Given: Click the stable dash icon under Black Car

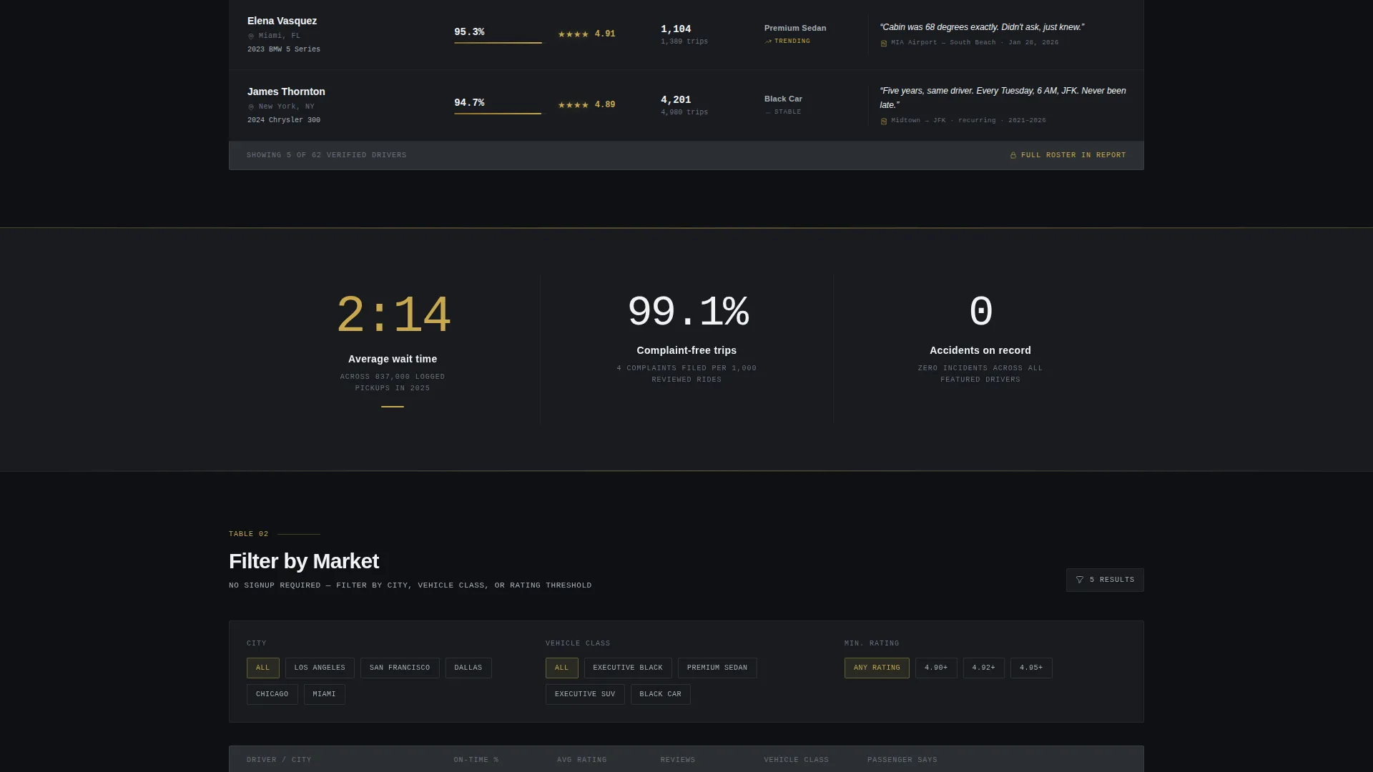Looking at the screenshot, I should point(768,112).
